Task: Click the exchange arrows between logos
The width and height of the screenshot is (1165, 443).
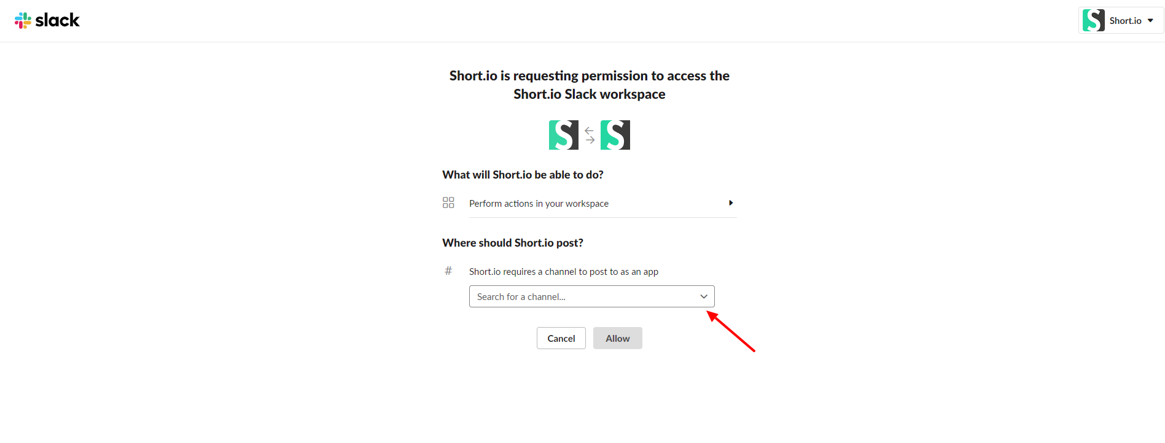Action: [x=590, y=135]
